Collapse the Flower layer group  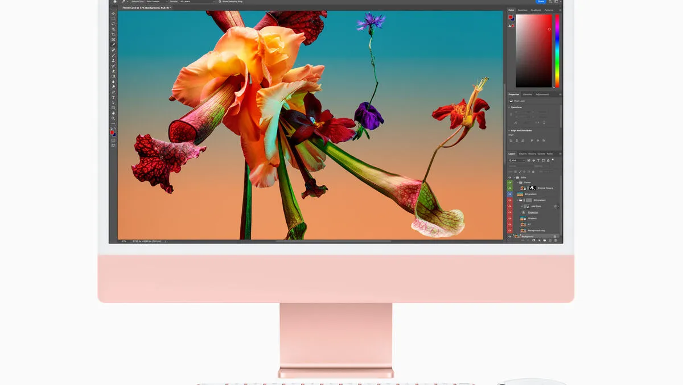tap(517, 183)
